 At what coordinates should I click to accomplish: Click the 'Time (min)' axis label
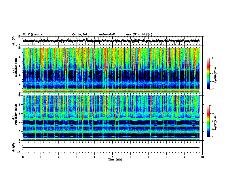click(115, 160)
